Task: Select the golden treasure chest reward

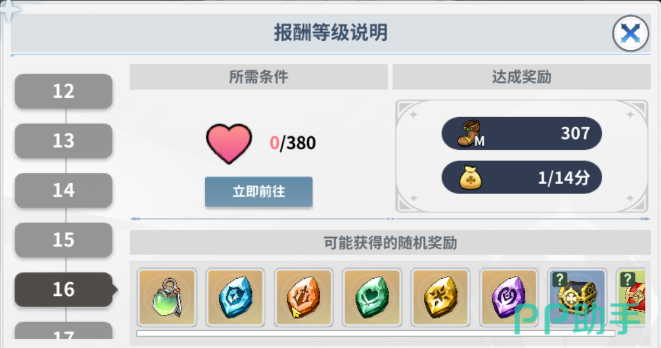Action: (577, 298)
